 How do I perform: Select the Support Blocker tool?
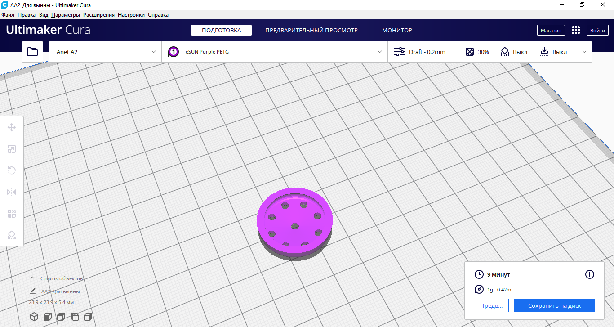pos(12,235)
